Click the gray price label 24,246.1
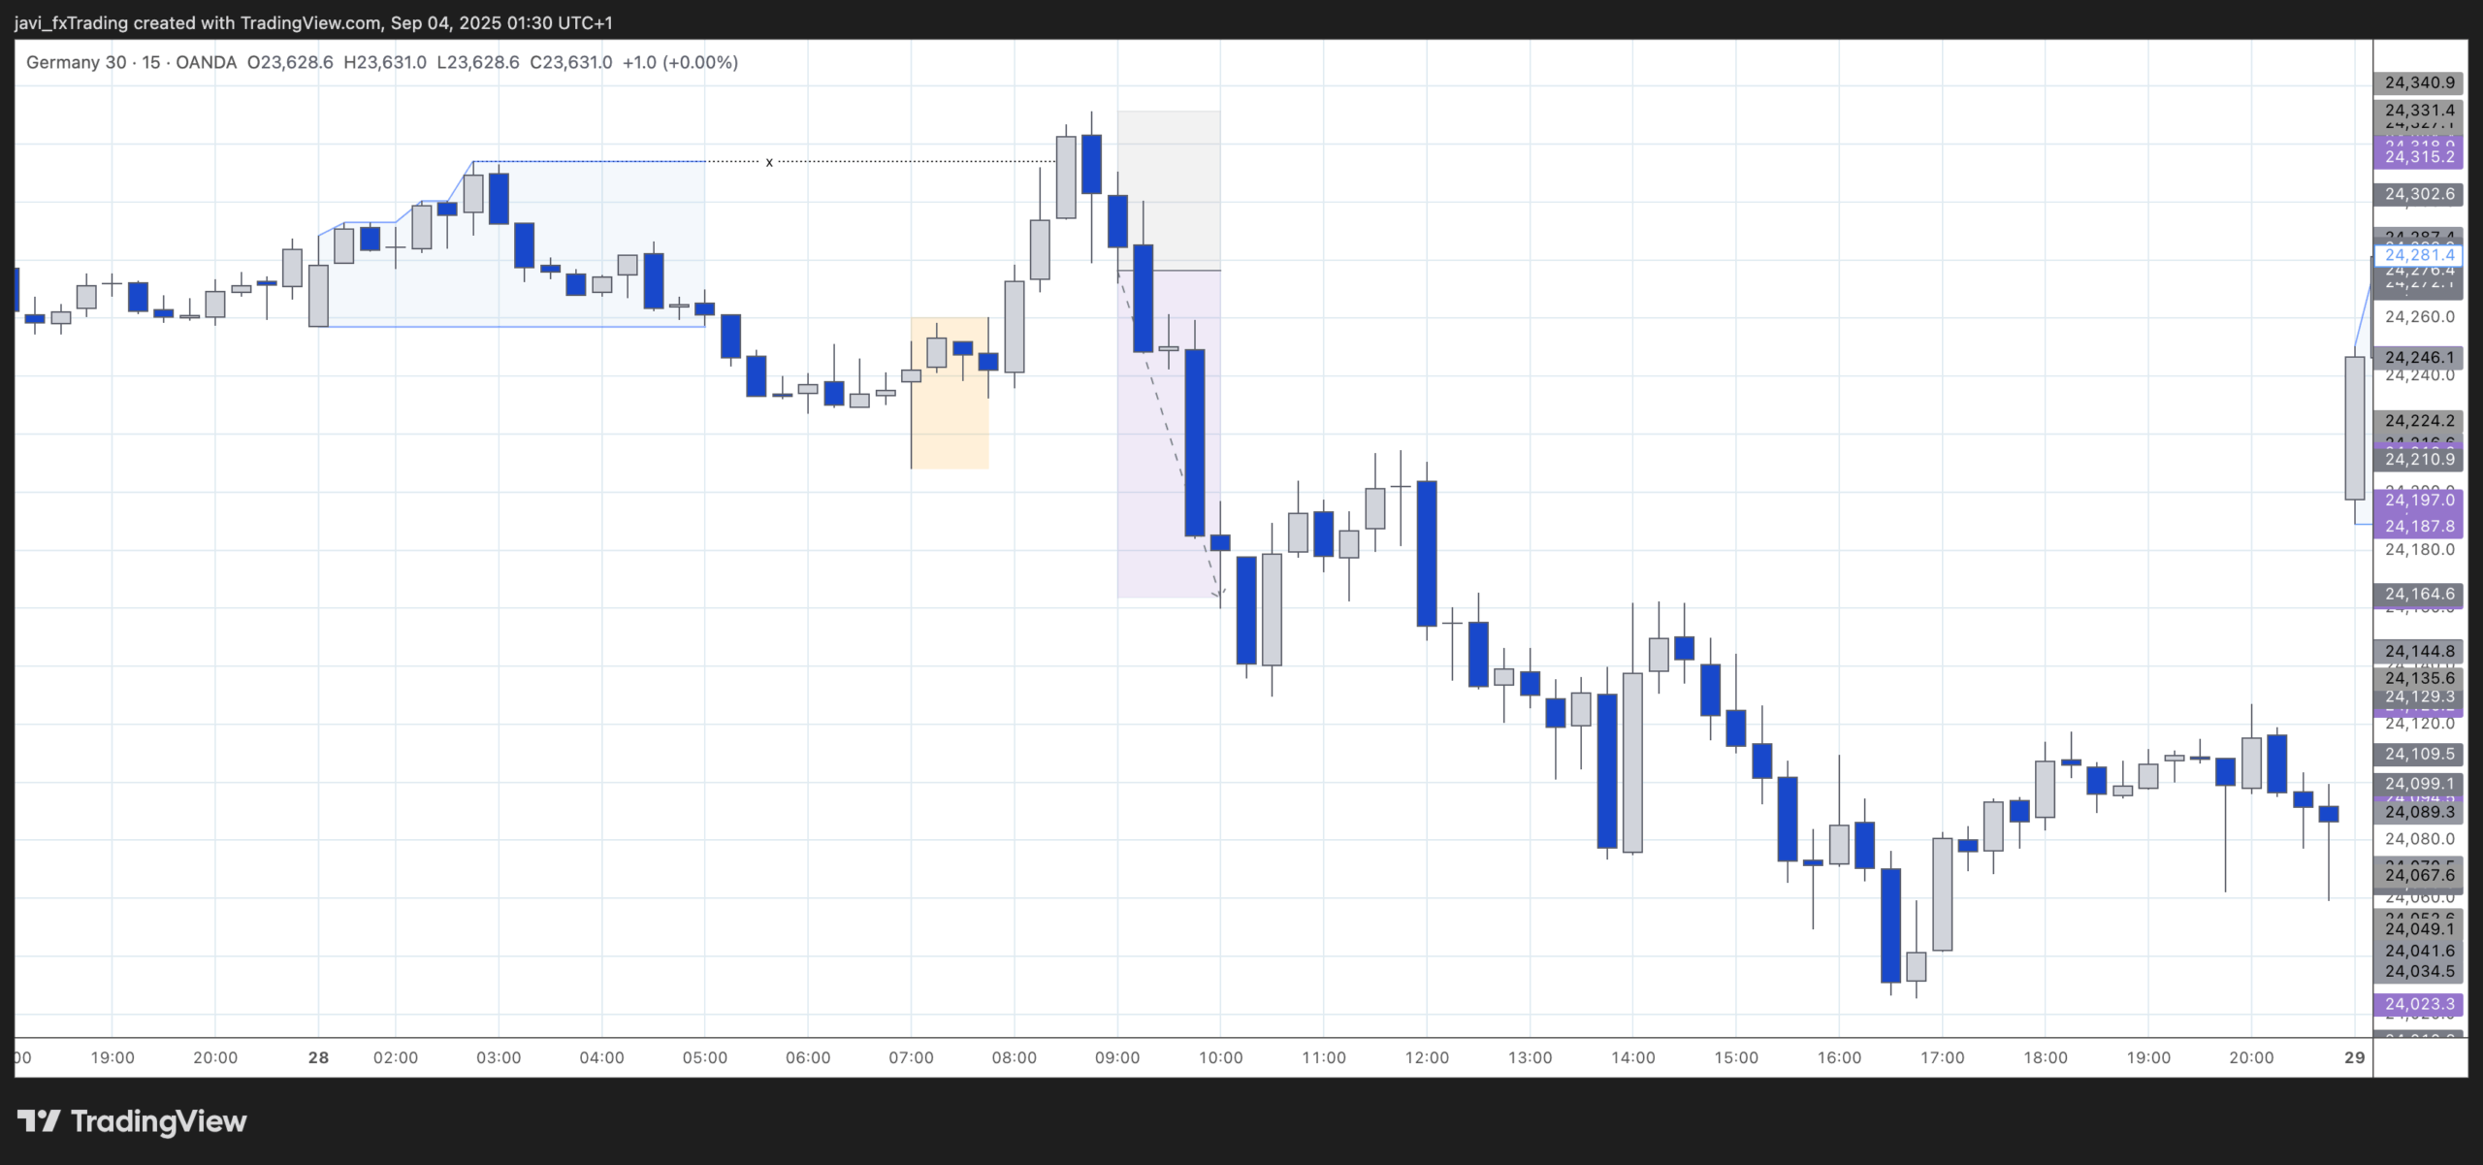The height and width of the screenshot is (1165, 2483). [x=2419, y=358]
